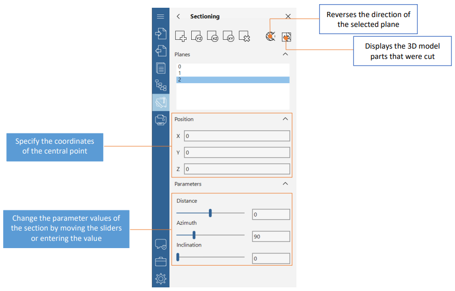Reverse direction of selected plane
This screenshot has width=455, height=291.
(271, 37)
